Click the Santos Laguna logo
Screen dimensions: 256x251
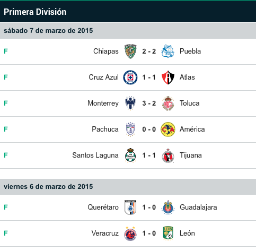pos(130,155)
